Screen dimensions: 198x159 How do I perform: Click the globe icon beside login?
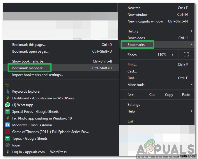pos(8,145)
